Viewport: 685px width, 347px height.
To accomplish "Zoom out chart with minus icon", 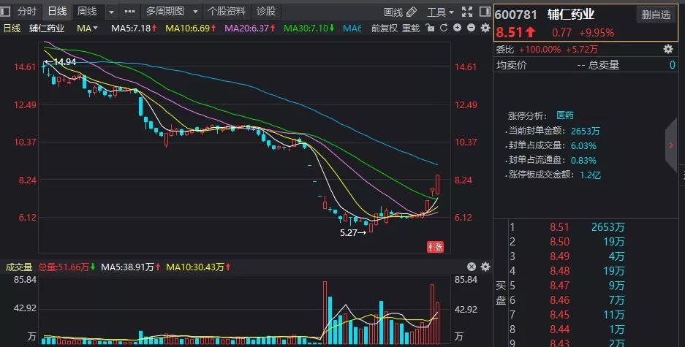I will click(x=472, y=28).
